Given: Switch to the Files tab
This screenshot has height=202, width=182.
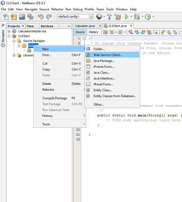Looking at the screenshot, I should tap(32, 26).
